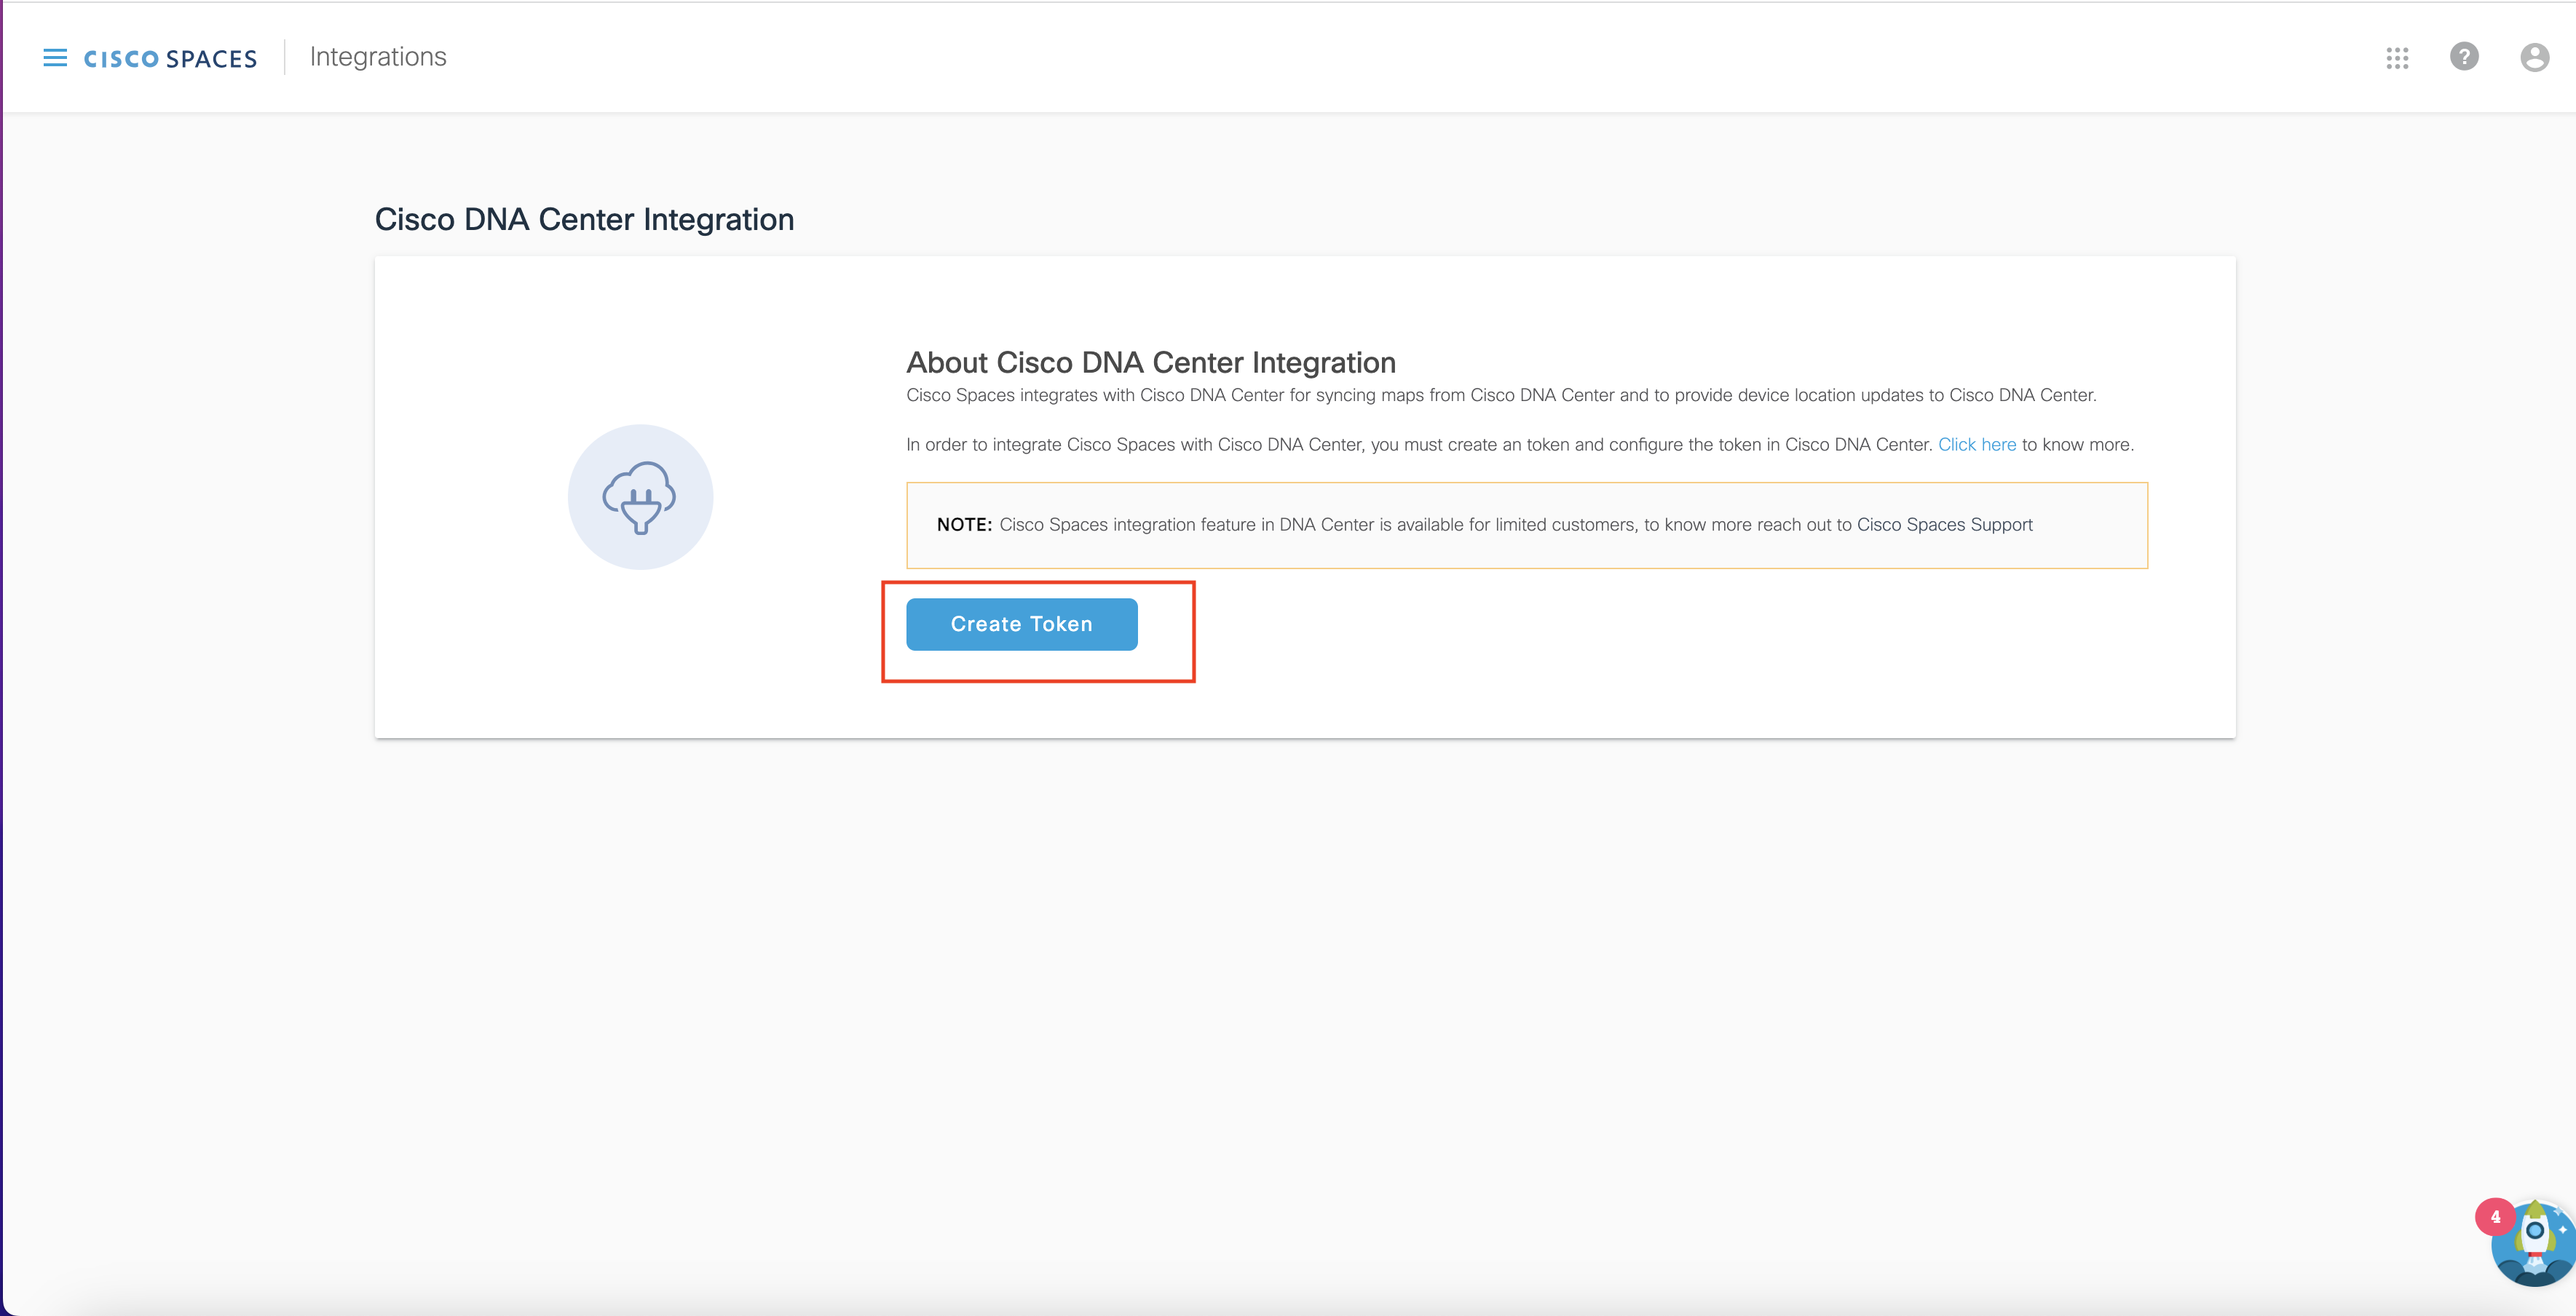The width and height of the screenshot is (2576, 1316).
Task: Follow the "Click here" link
Action: click(x=1976, y=445)
